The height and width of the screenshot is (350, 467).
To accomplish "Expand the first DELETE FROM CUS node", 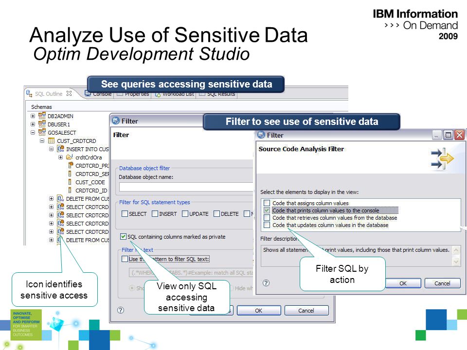I will 51,198.
